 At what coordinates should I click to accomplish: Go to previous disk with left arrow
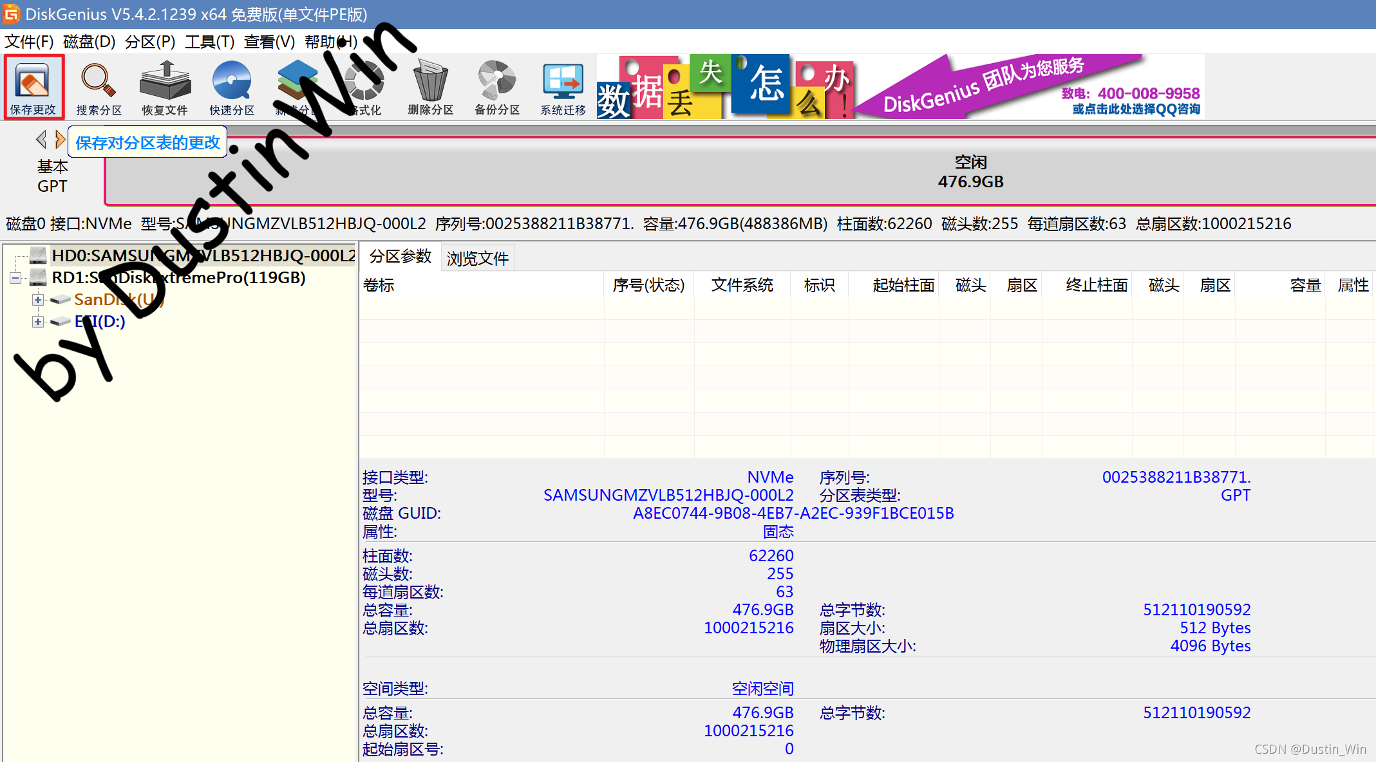coord(41,139)
